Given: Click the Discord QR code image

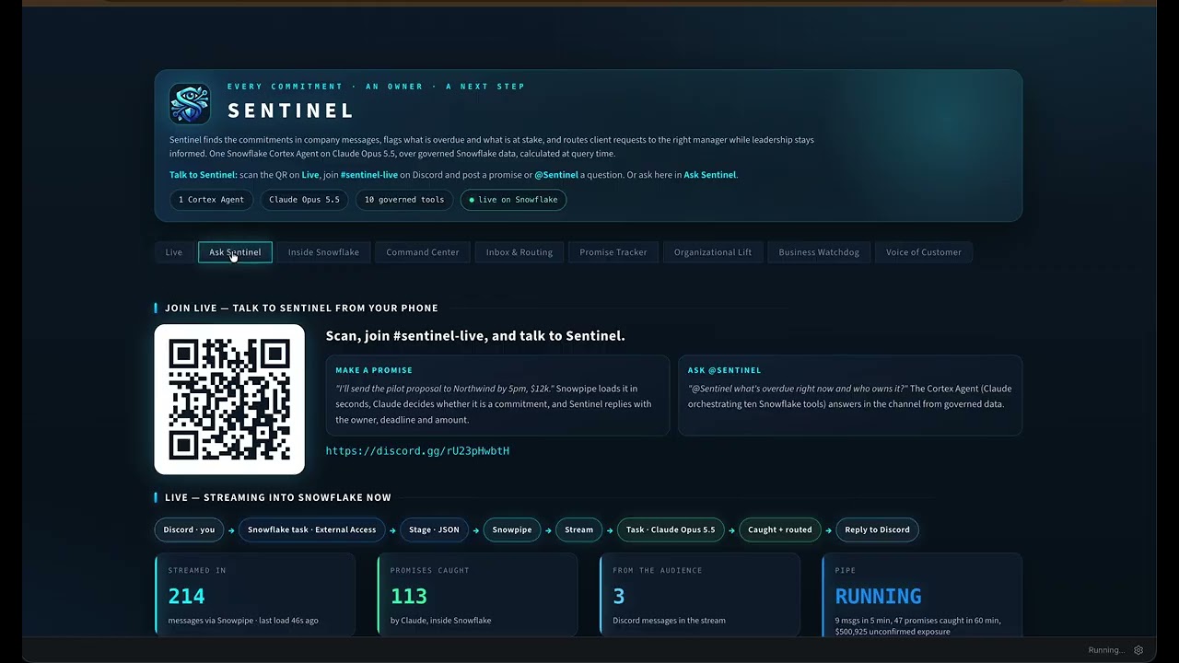Looking at the screenshot, I should point(229,400).
